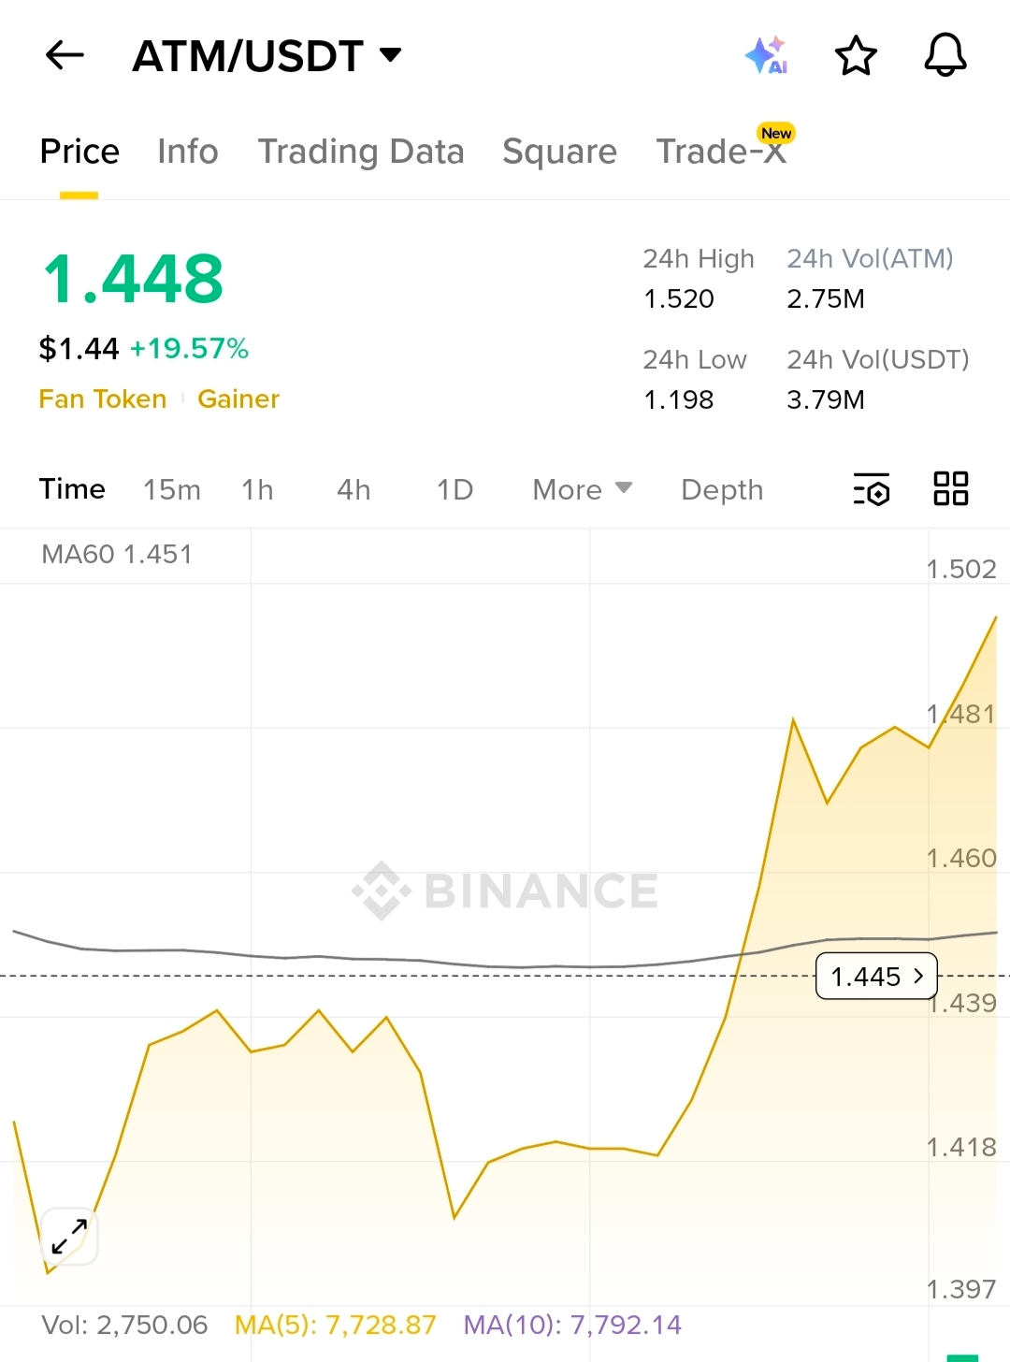1010x1362 pixels.
Task: Switch to the Trading Data tab
Action: click(361, 152)
